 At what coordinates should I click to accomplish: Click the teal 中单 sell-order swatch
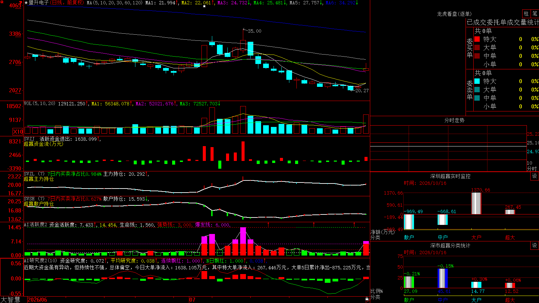click(477, 98)
